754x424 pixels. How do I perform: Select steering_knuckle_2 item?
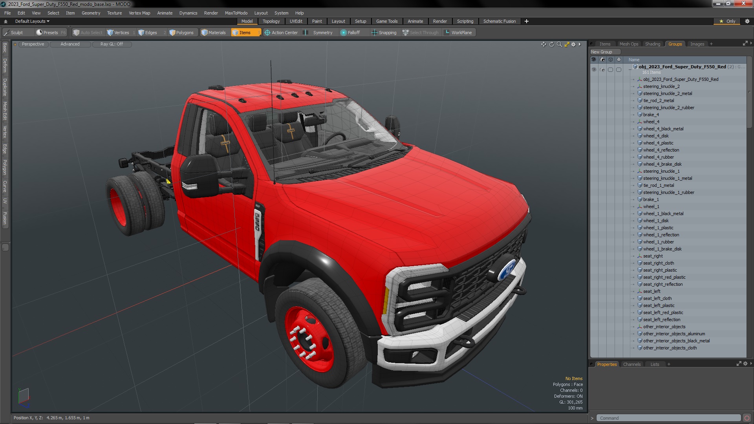pos(661,86)
